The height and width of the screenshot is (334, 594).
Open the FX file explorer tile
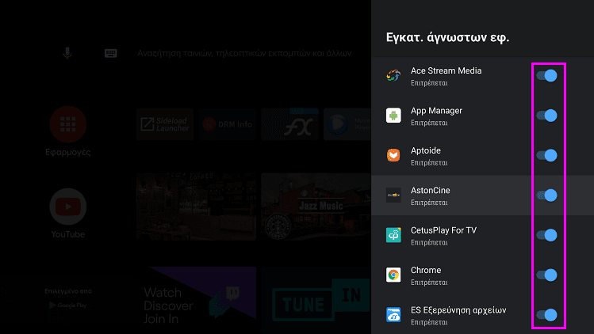coord(289,124)
